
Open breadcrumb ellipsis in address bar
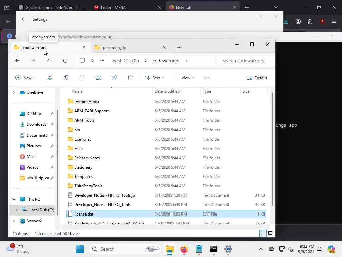[102, 61]
